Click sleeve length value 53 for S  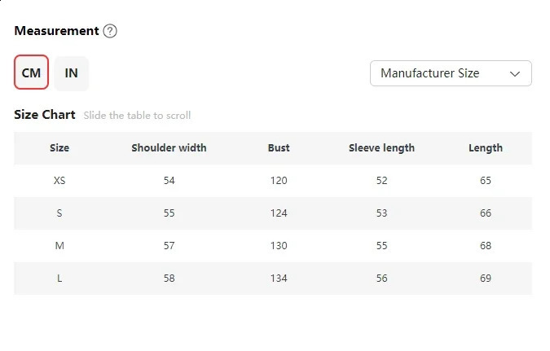pyautogui.click(x=381, y=213)
